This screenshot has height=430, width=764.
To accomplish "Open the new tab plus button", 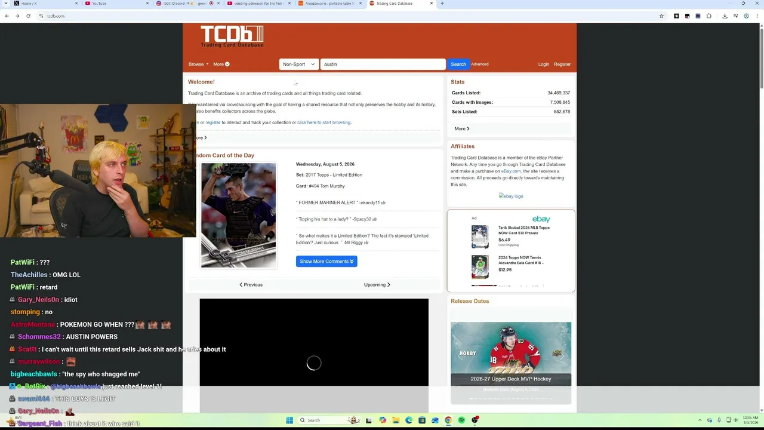I will coord(442,4).
